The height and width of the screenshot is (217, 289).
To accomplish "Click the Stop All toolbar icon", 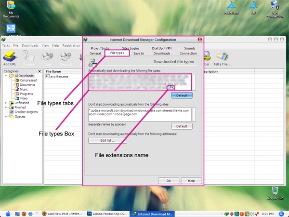I will [66, 58].
